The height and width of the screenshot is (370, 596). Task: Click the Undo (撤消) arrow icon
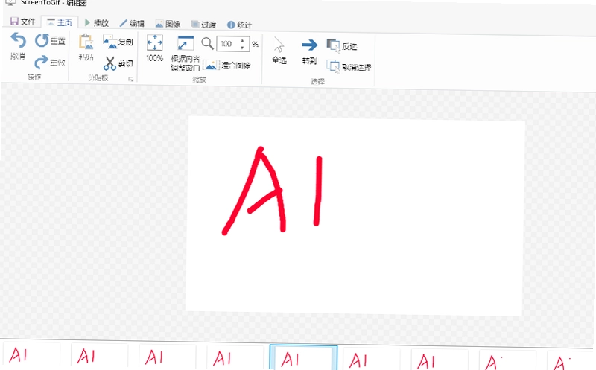18,40
